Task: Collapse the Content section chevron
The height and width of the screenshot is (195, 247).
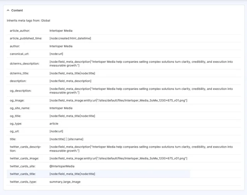Action: [8, 10]
